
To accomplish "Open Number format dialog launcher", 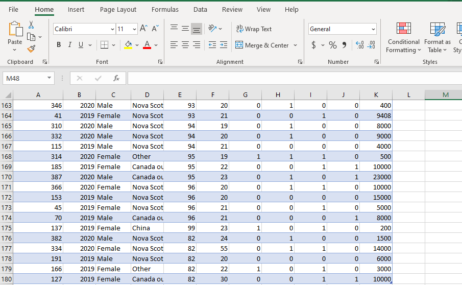I will click(377, 62).
